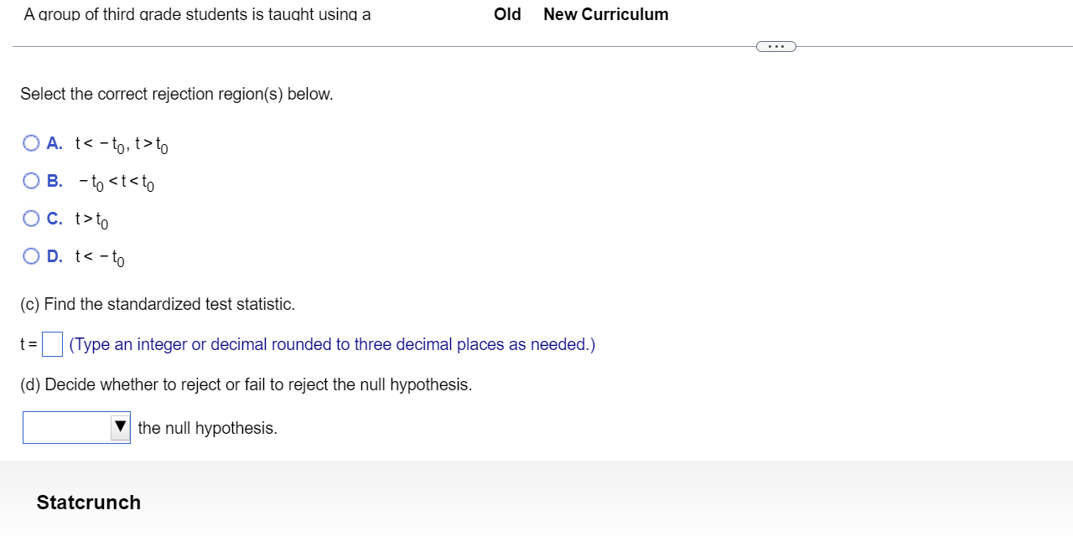1073x536 pixels.
Task: Open the null hypothesis decision dropdown
Action: 75,427
